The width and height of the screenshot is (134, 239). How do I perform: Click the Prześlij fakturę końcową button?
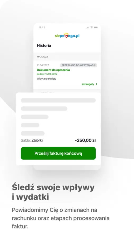(58, 153)
